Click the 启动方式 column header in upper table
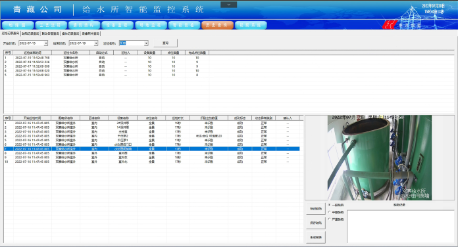The width and height of the screenshot is (458, 247). coord(101,53)
